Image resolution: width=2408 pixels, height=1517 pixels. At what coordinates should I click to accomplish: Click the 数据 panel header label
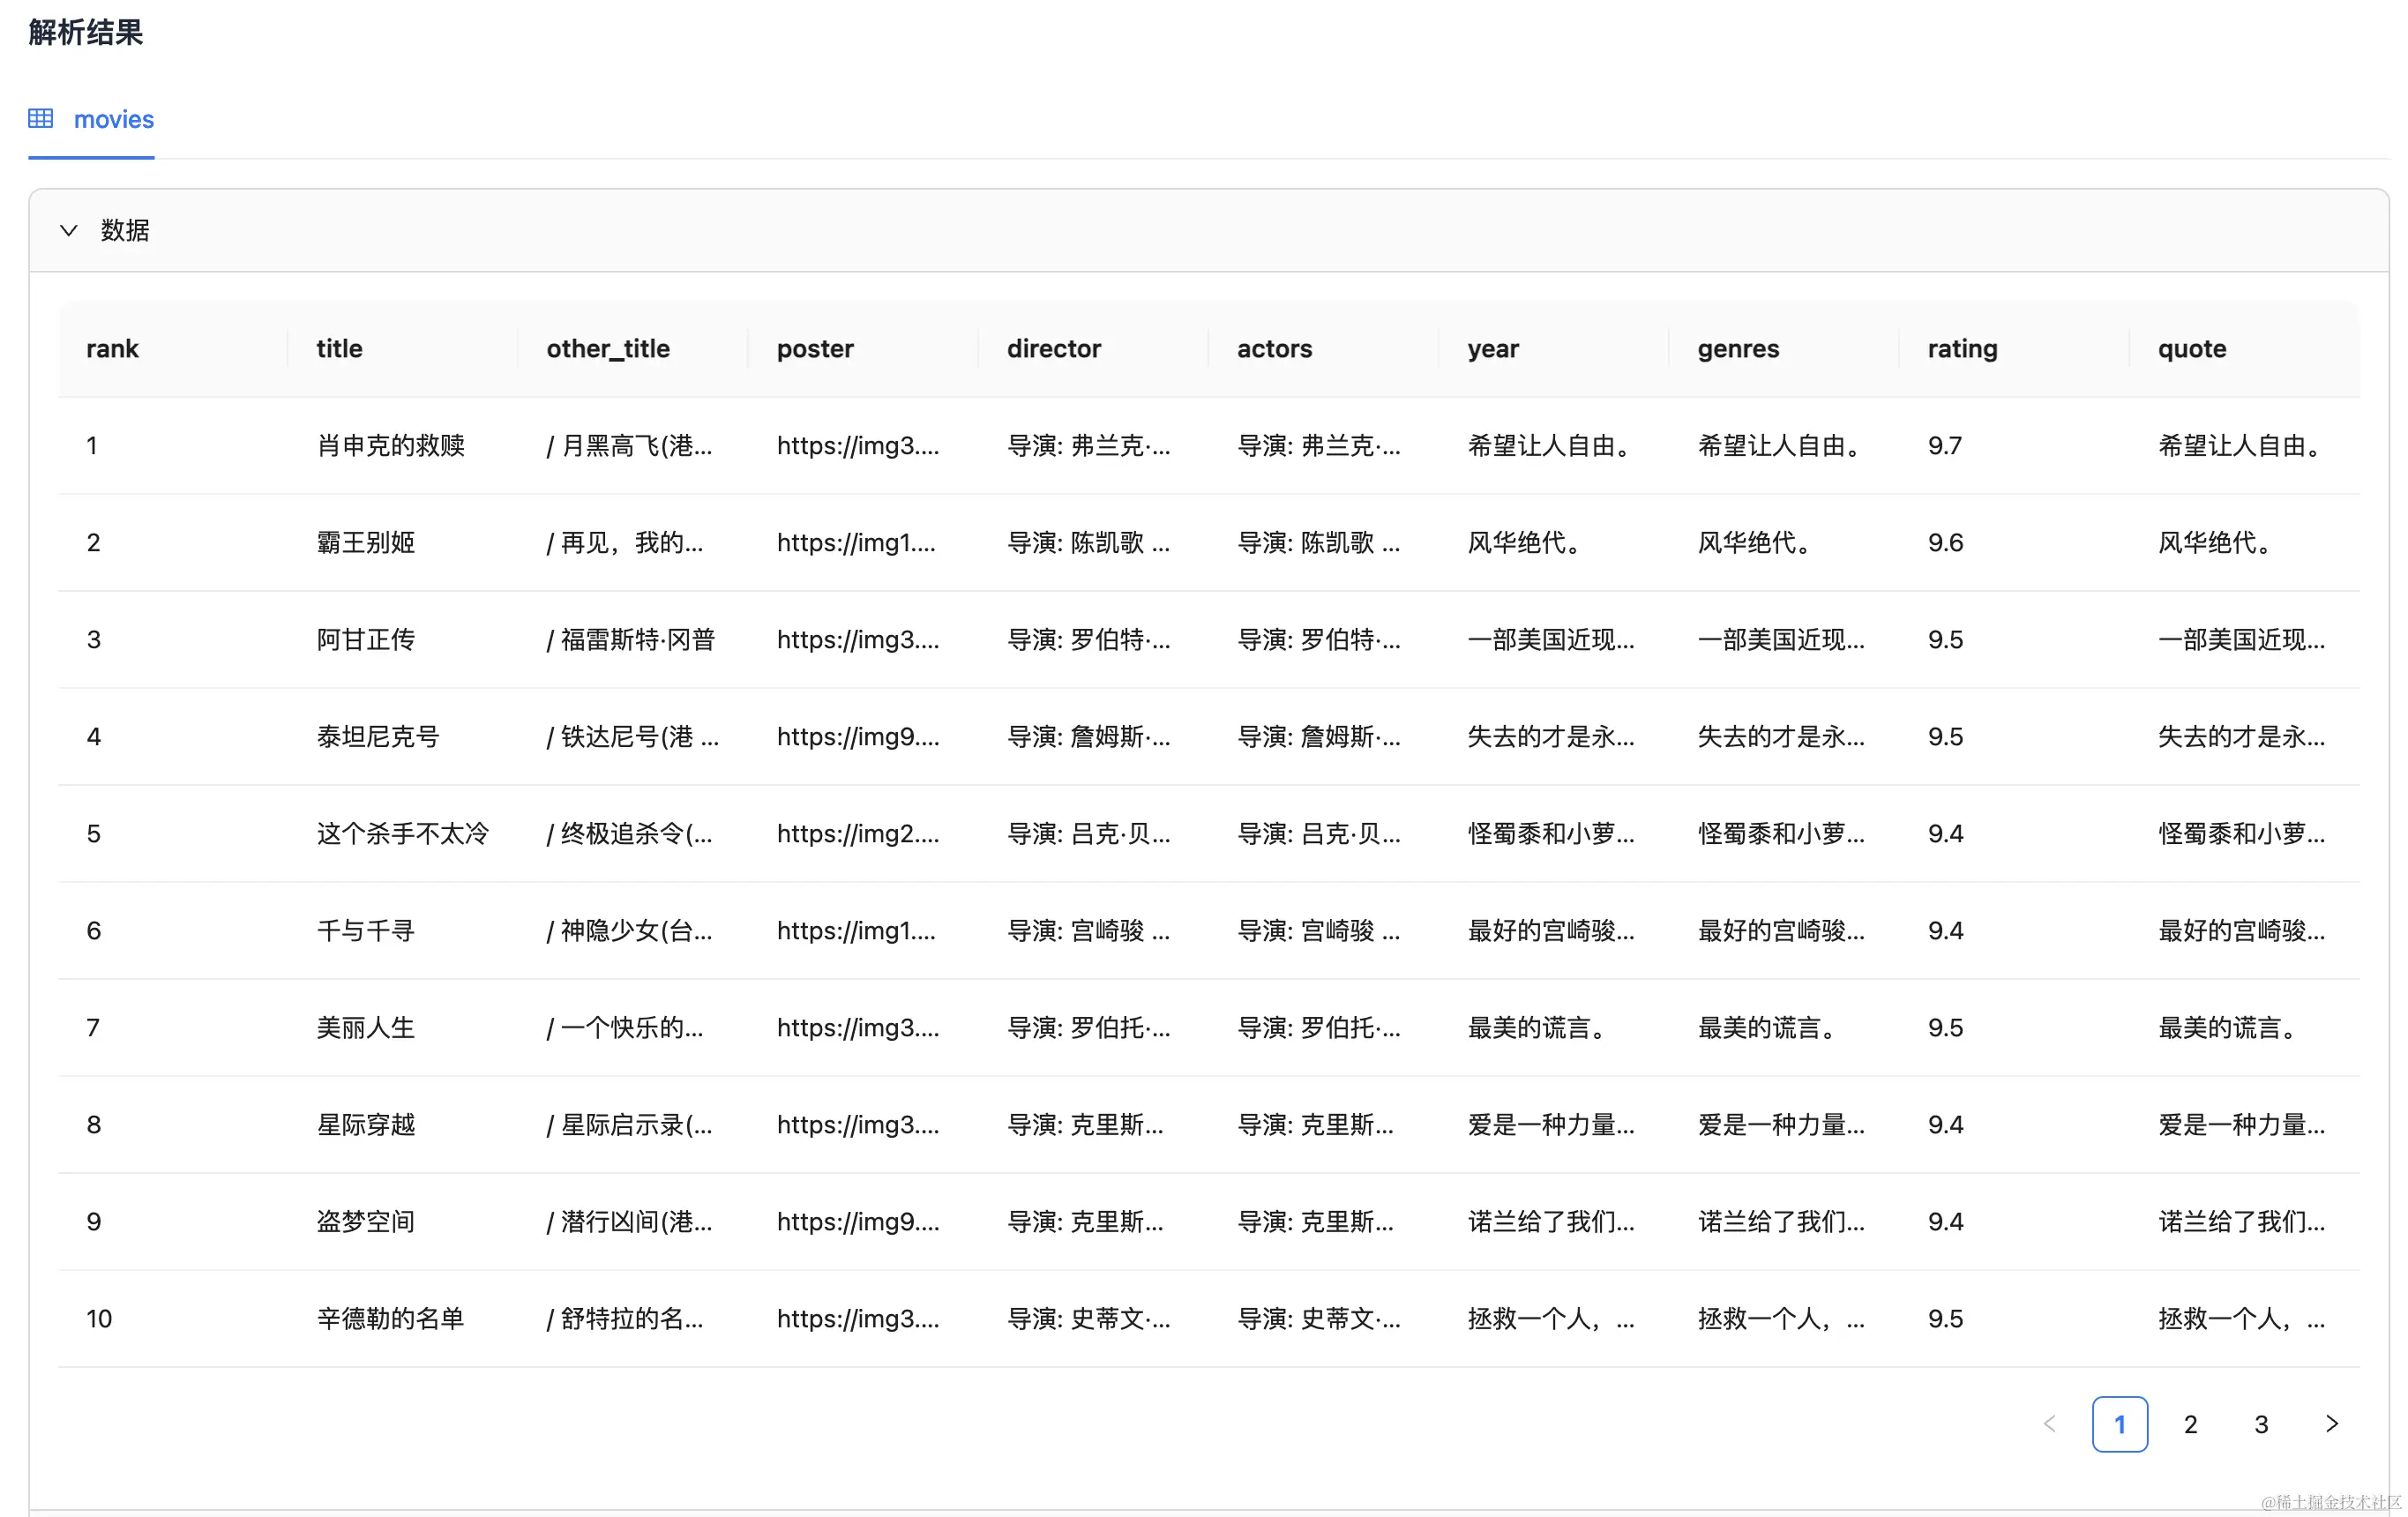[x=125, y=231]
